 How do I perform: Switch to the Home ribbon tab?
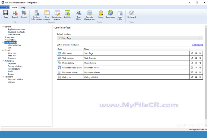(x=14, y=7)
